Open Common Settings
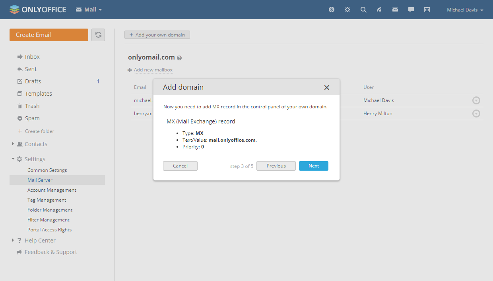 [47, 170]
